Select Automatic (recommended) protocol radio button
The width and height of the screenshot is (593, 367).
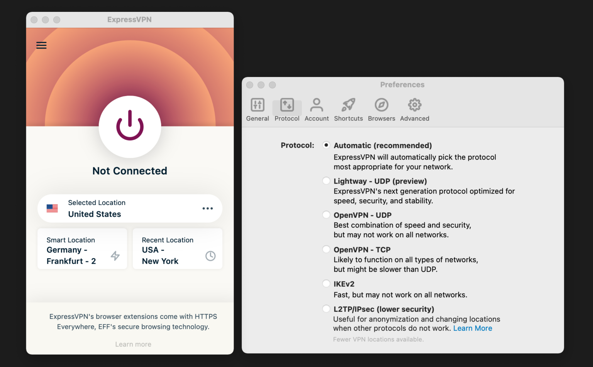click(326, 145)
